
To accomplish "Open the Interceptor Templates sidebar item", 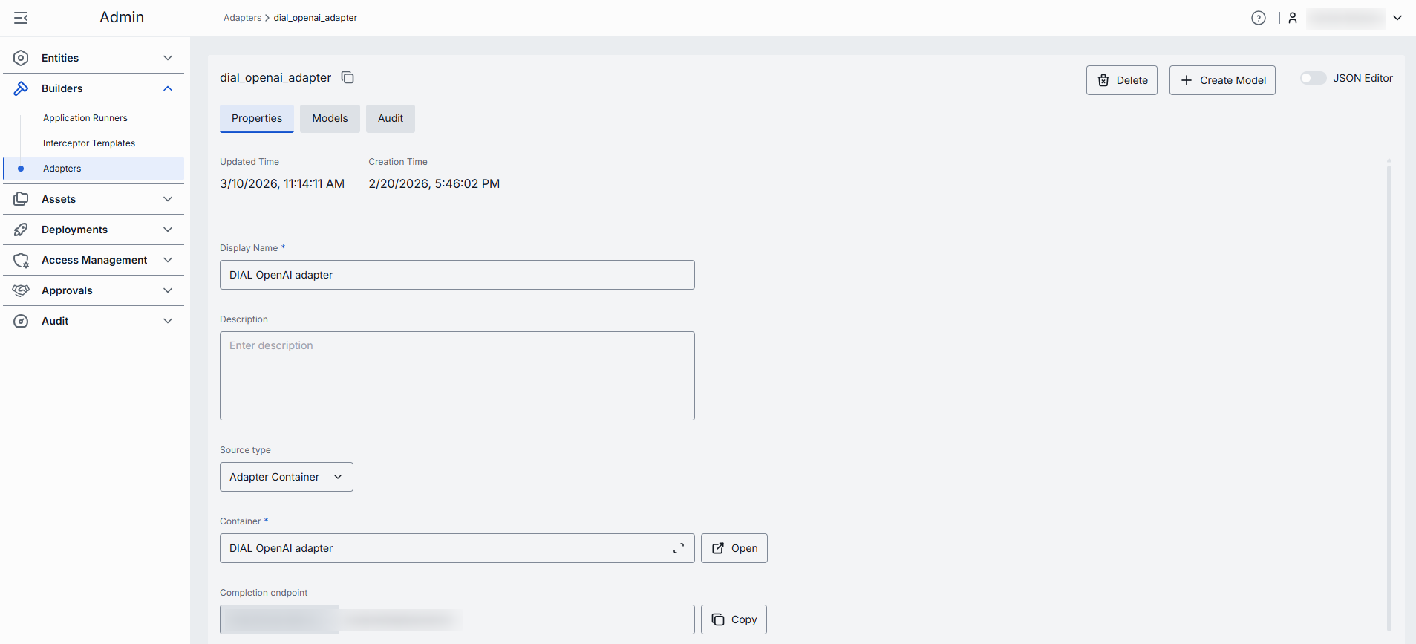I will point(89,143).
